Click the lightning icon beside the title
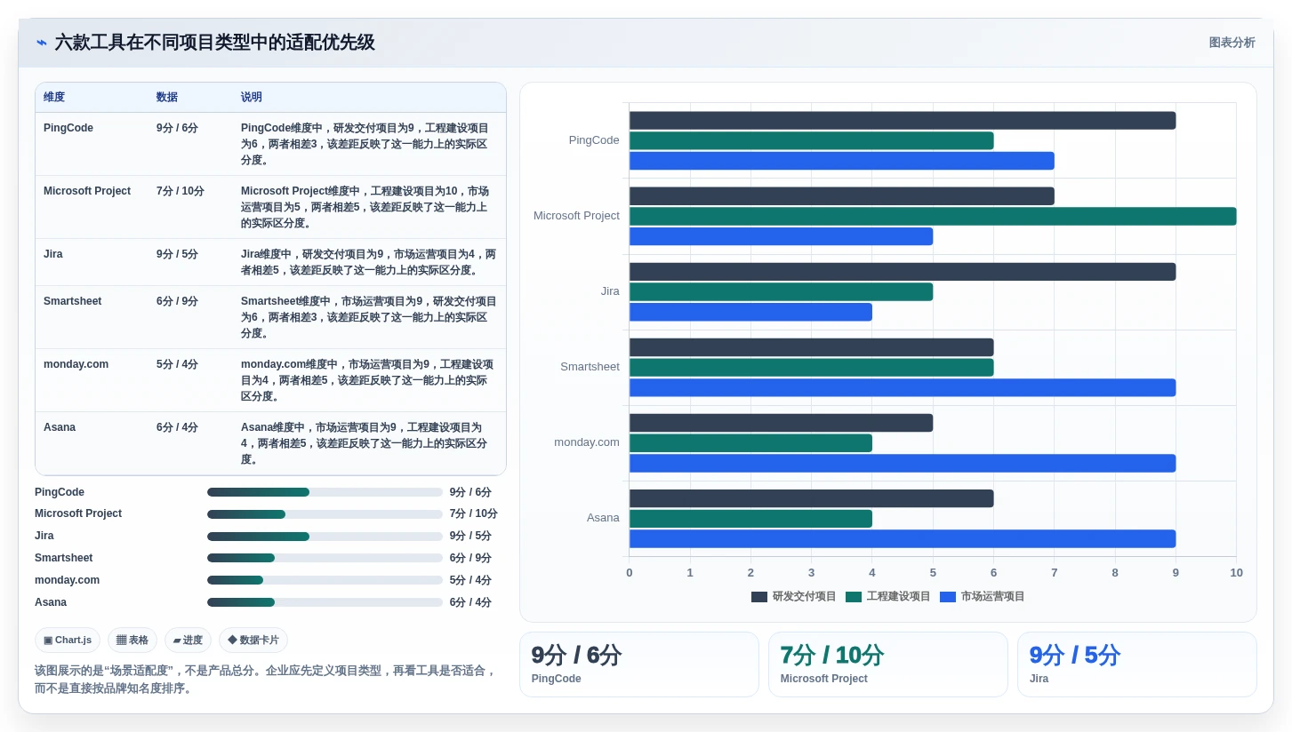Screen dimensions: 1292x732 [x=42, y=43]
